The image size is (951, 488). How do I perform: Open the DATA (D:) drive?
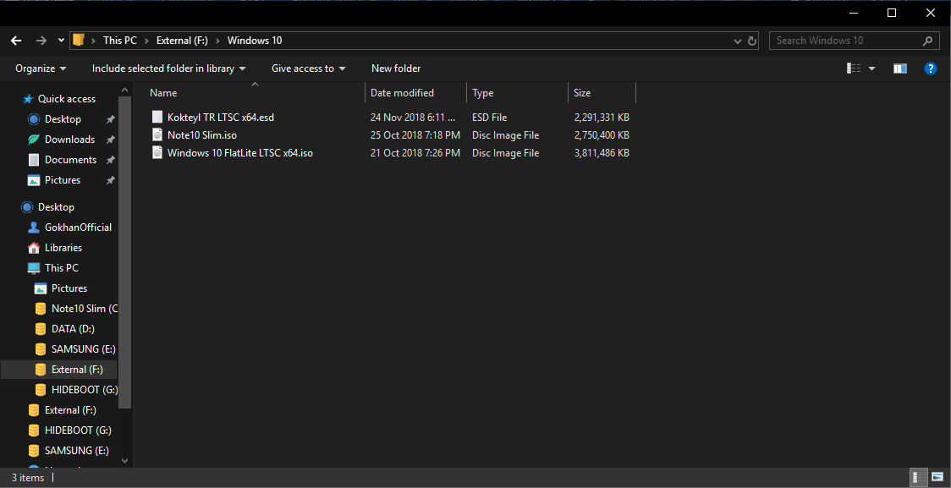click(73, 328)
